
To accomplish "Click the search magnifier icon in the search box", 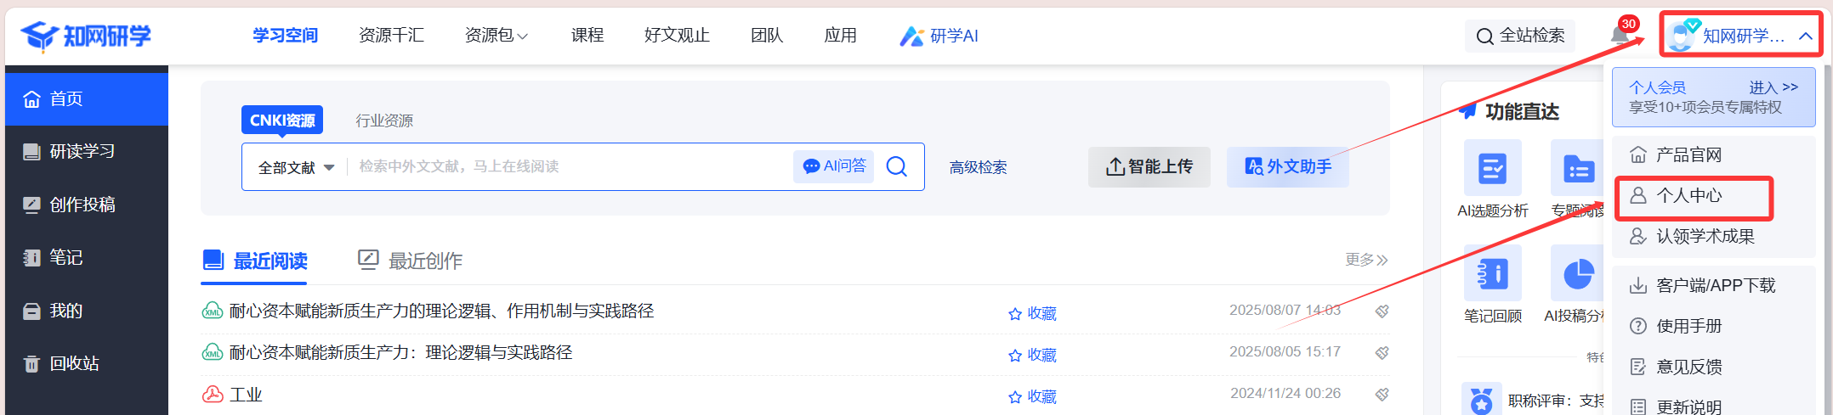I will (896, 166).
